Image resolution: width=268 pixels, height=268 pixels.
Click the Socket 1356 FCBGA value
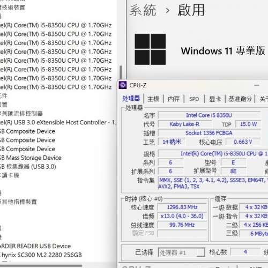point(209,133)
